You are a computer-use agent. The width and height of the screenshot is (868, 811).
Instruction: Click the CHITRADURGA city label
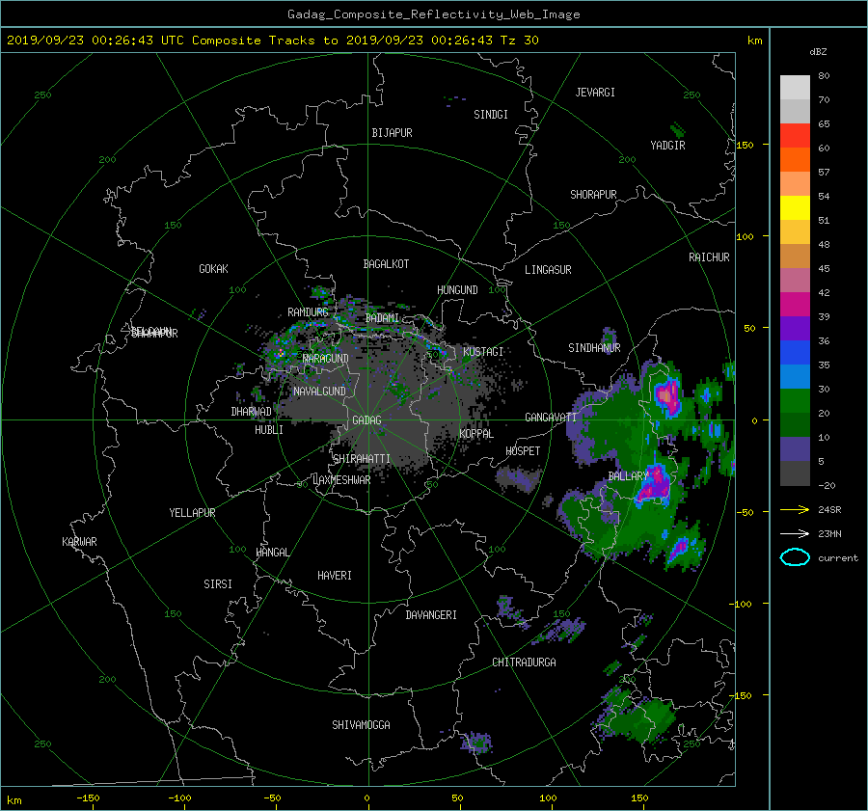point(525,662)
